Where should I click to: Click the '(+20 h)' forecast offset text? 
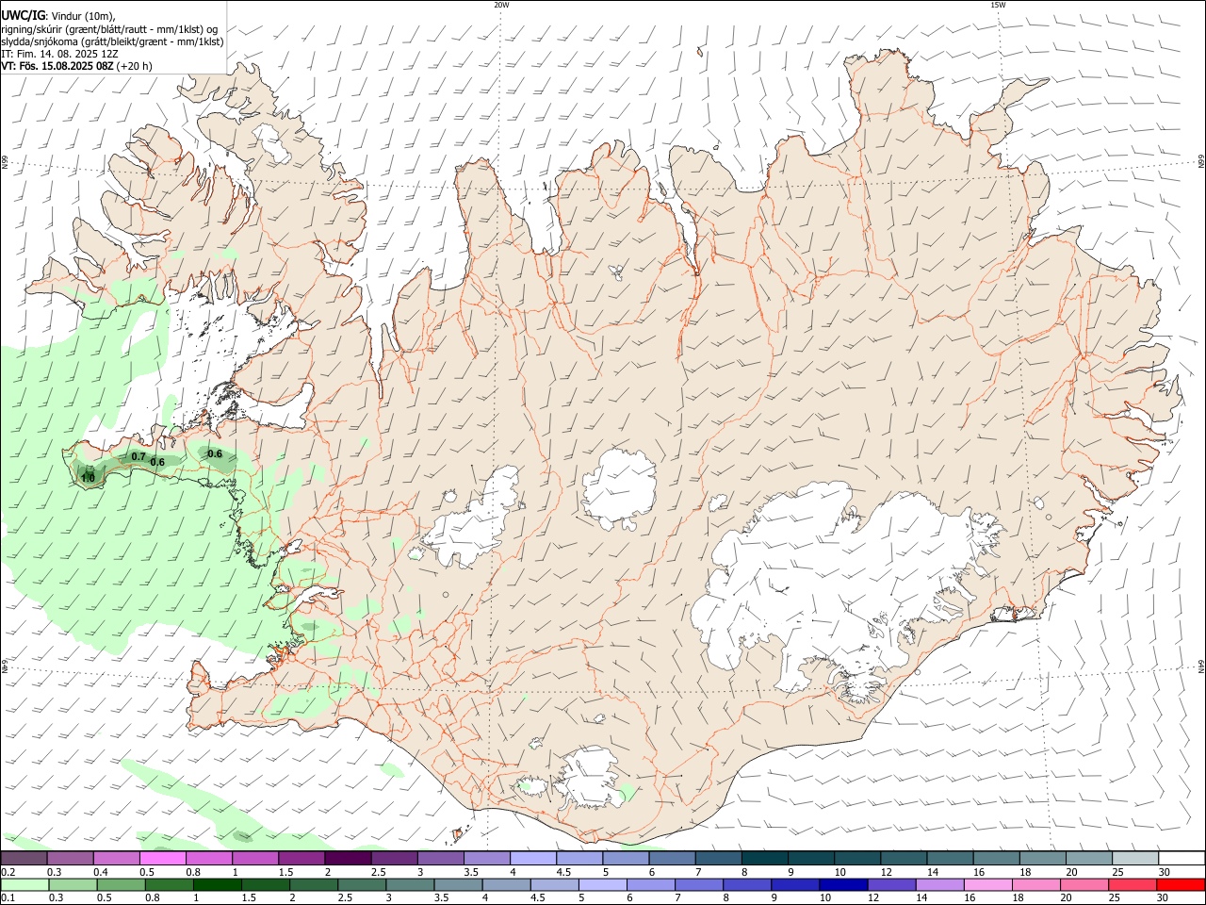click(136, 66)
